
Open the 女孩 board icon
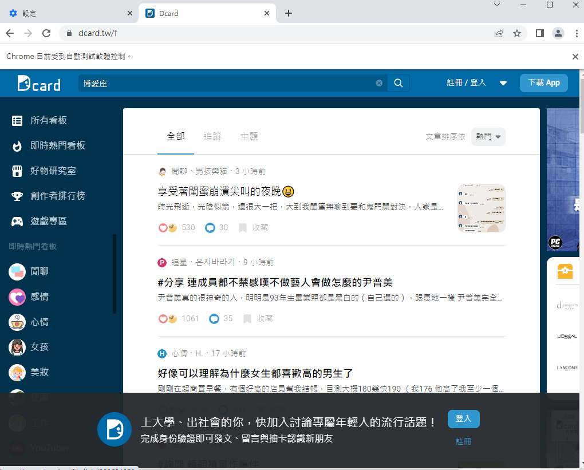17,347
